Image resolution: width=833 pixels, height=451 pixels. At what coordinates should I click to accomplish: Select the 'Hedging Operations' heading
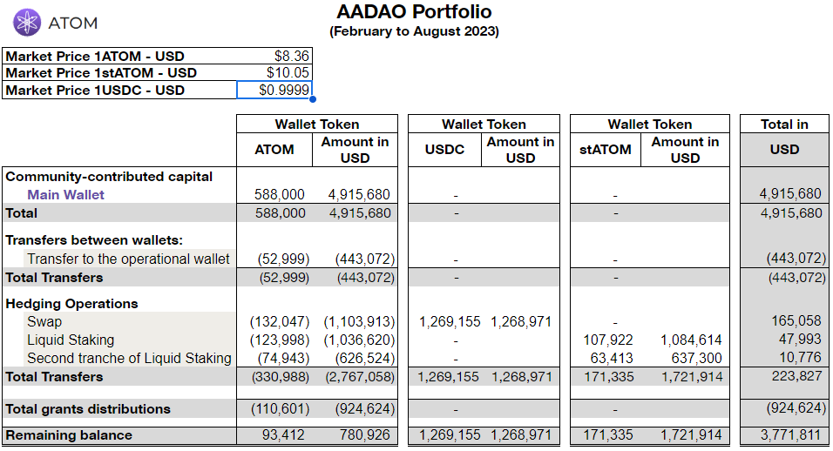coord(71,304)
